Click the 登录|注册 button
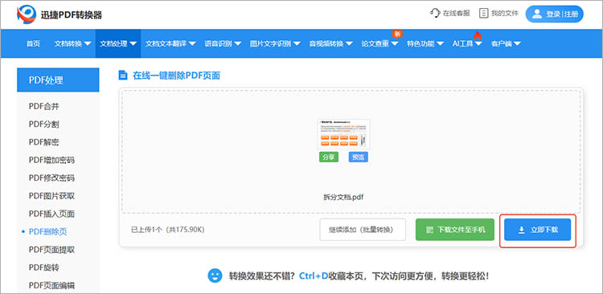 point(554,14)
